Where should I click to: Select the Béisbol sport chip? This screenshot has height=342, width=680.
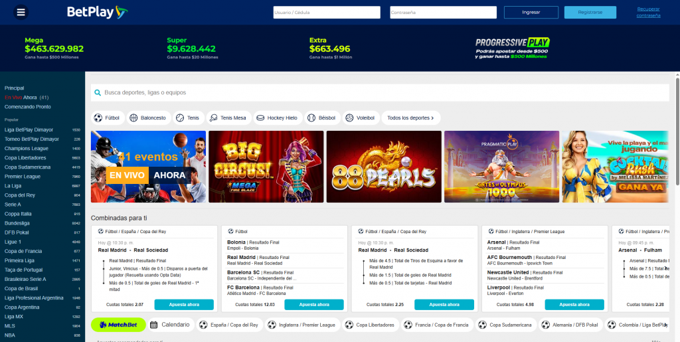click(323, 118)
